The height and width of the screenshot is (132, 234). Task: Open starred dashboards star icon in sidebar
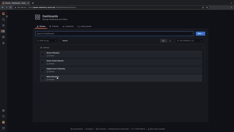pos(3,25)
